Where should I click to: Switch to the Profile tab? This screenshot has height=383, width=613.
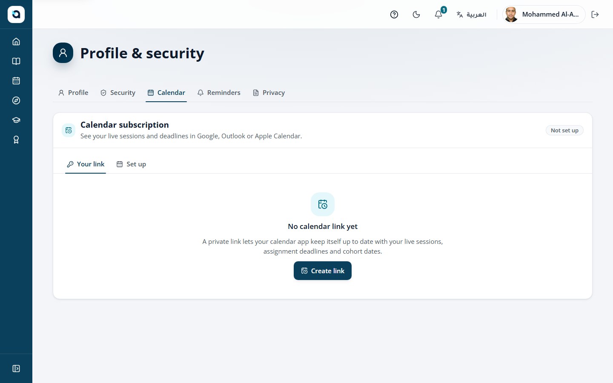click(73, 93)
